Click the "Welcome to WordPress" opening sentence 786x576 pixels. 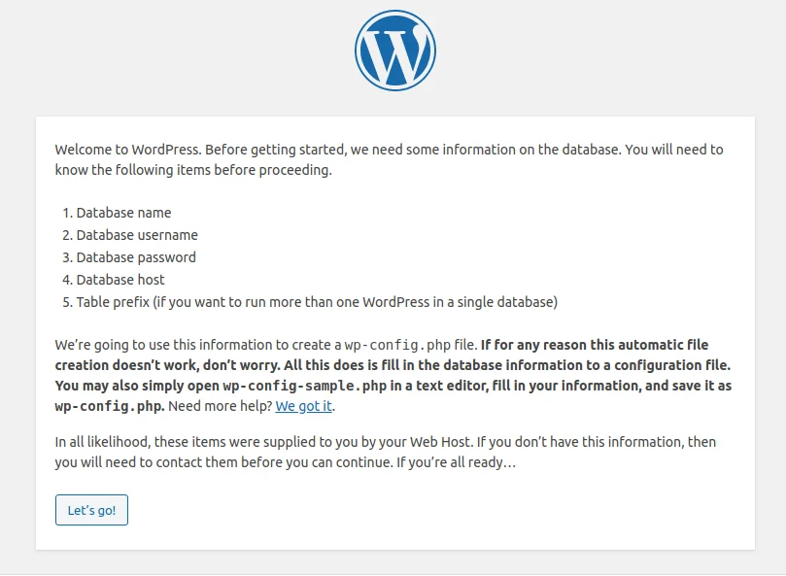pos(128,150)
